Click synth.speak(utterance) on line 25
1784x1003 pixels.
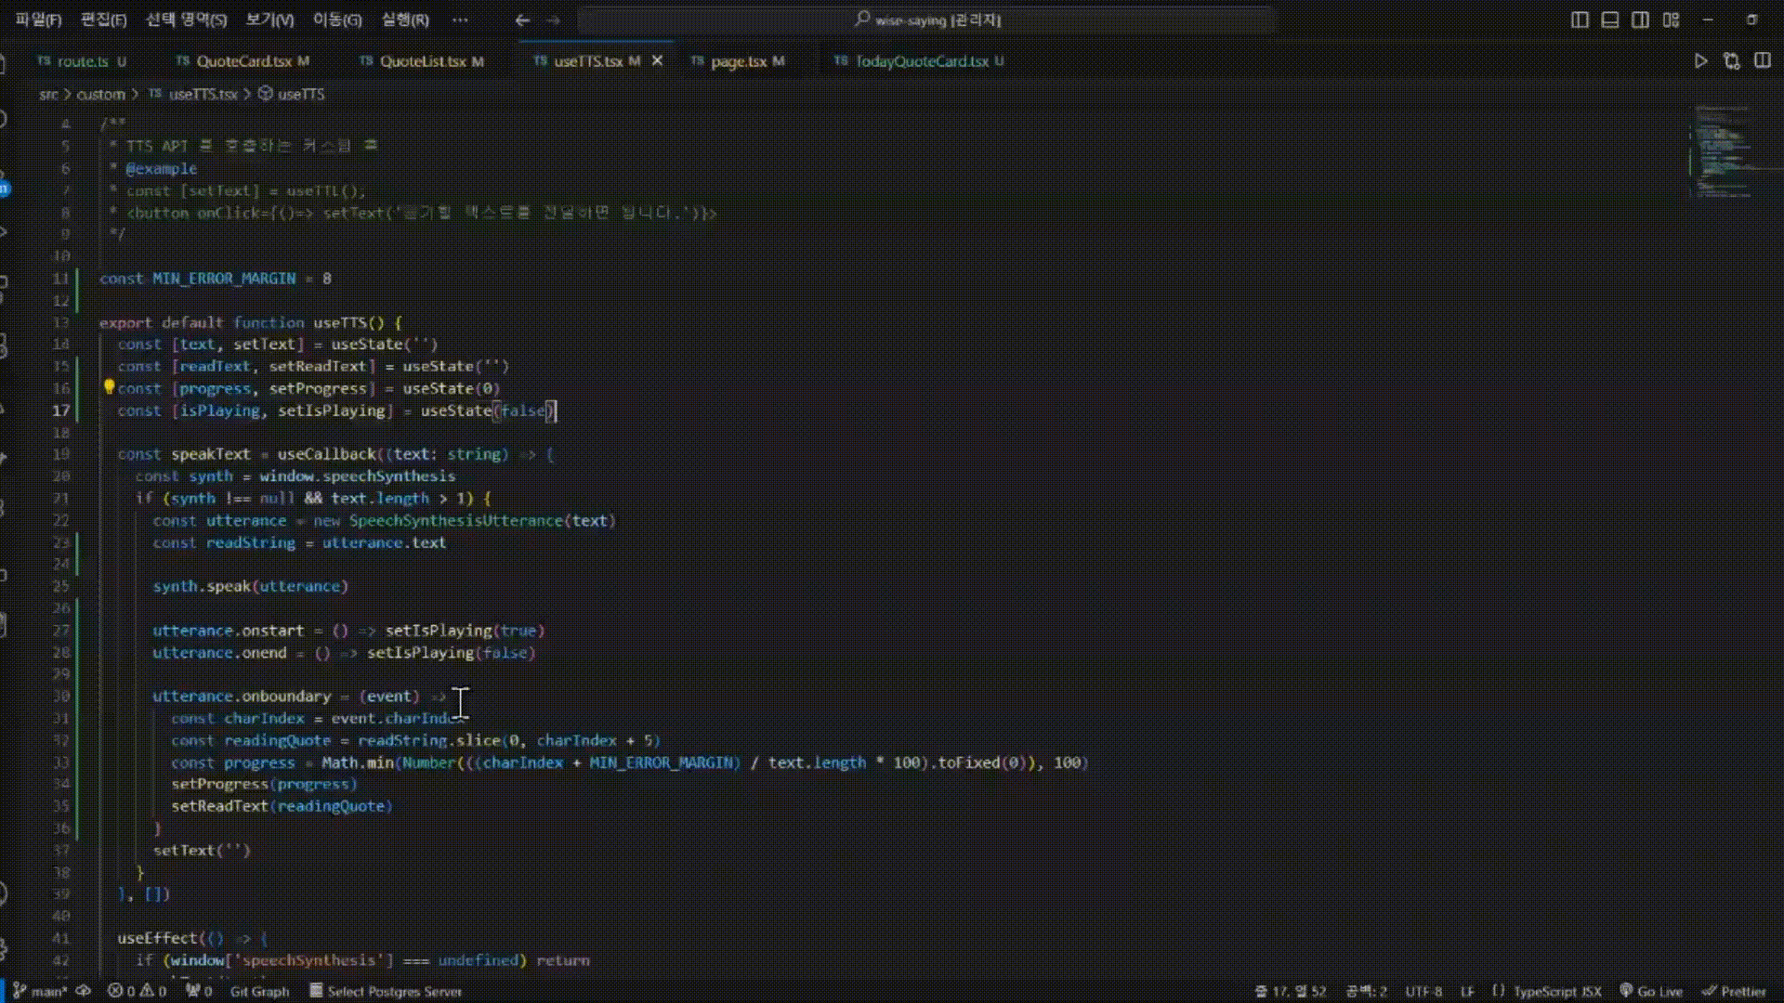coord(250,586)
